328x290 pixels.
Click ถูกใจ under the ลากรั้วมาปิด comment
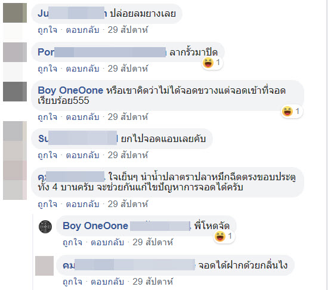click(47, 69)
